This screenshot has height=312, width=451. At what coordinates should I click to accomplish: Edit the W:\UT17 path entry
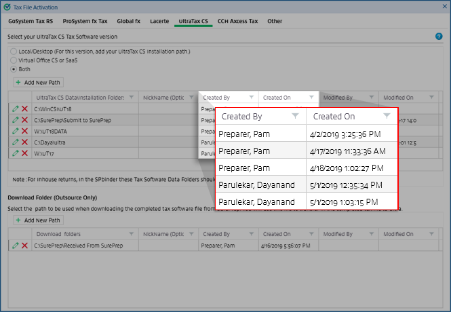[15, 153]
